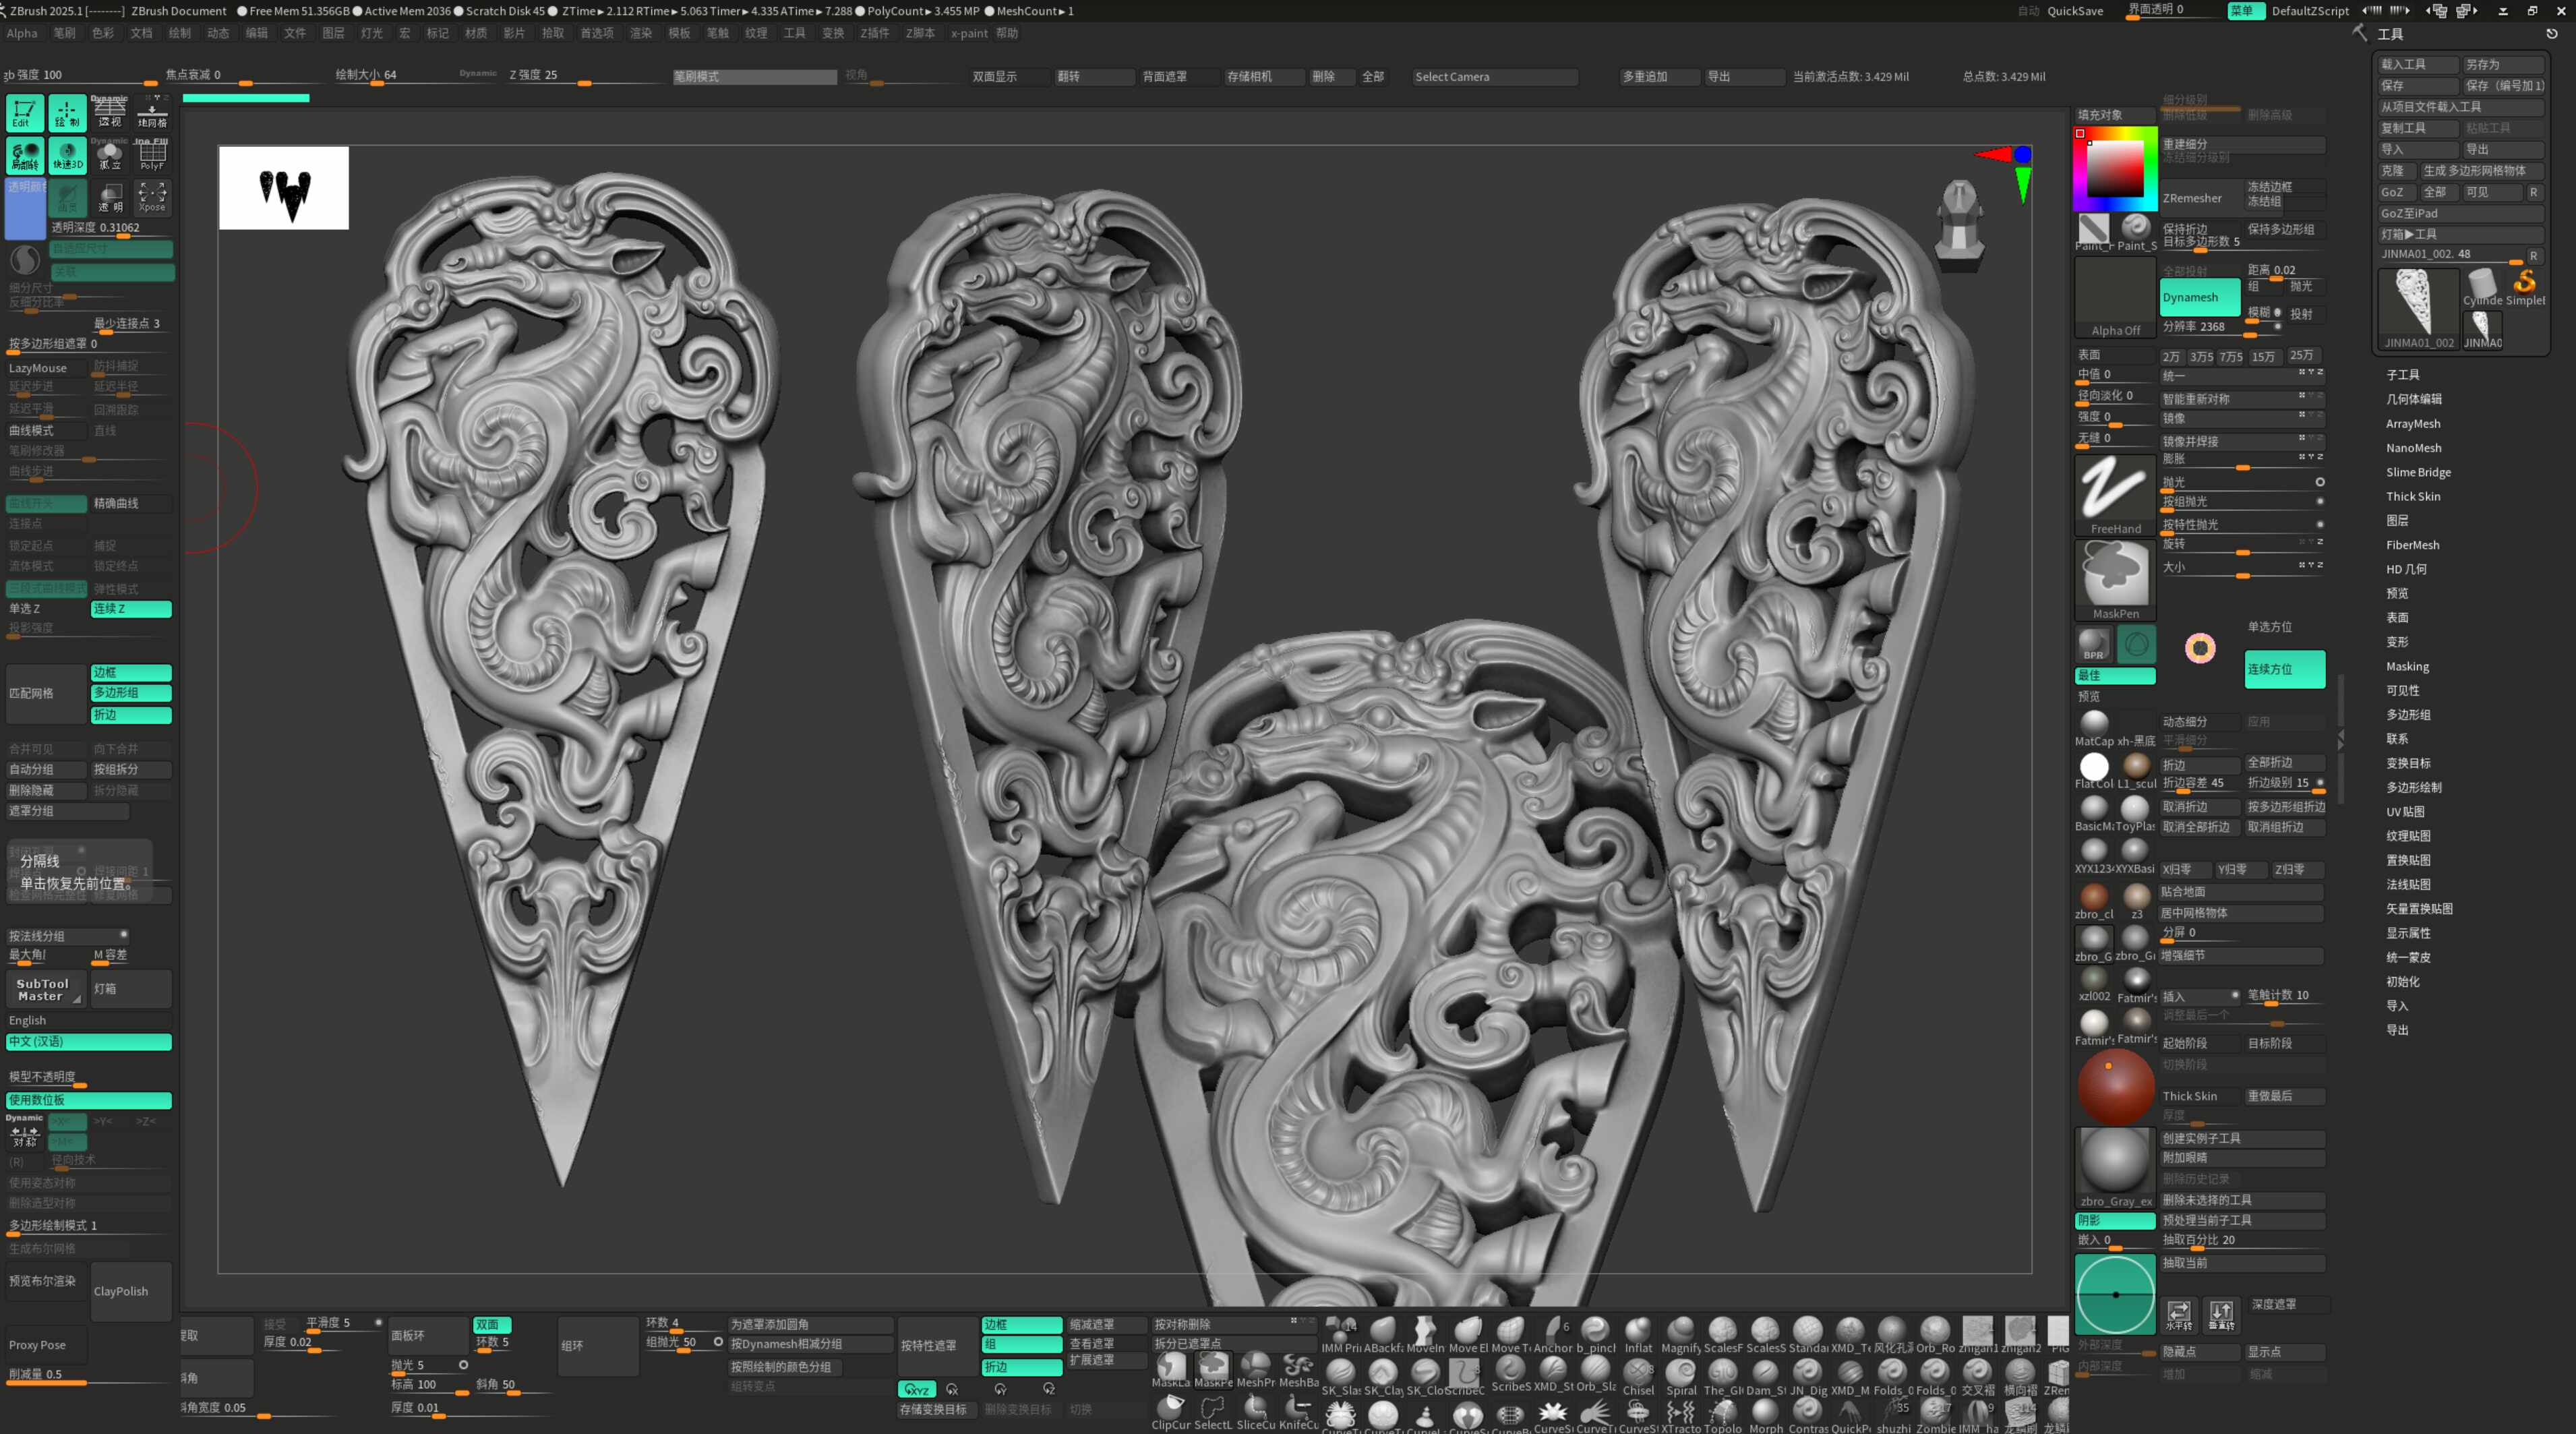Pick a color in the color picker square
Image resolution: width=2576 pixels, height=1434 pixels.
2114,169
